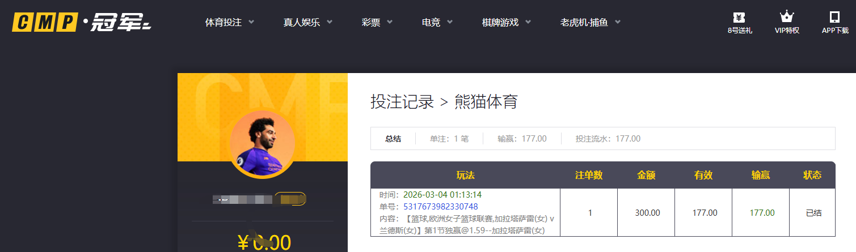Viewport: 856px width, 252px height.
Task: Click the ¥0.00 account balance
Action: pos(264,242)
